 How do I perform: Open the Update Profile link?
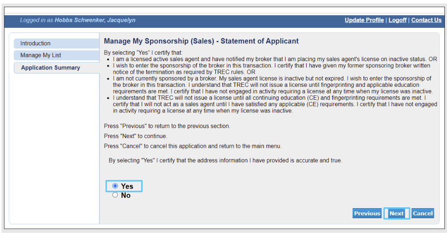pos(364,20)
